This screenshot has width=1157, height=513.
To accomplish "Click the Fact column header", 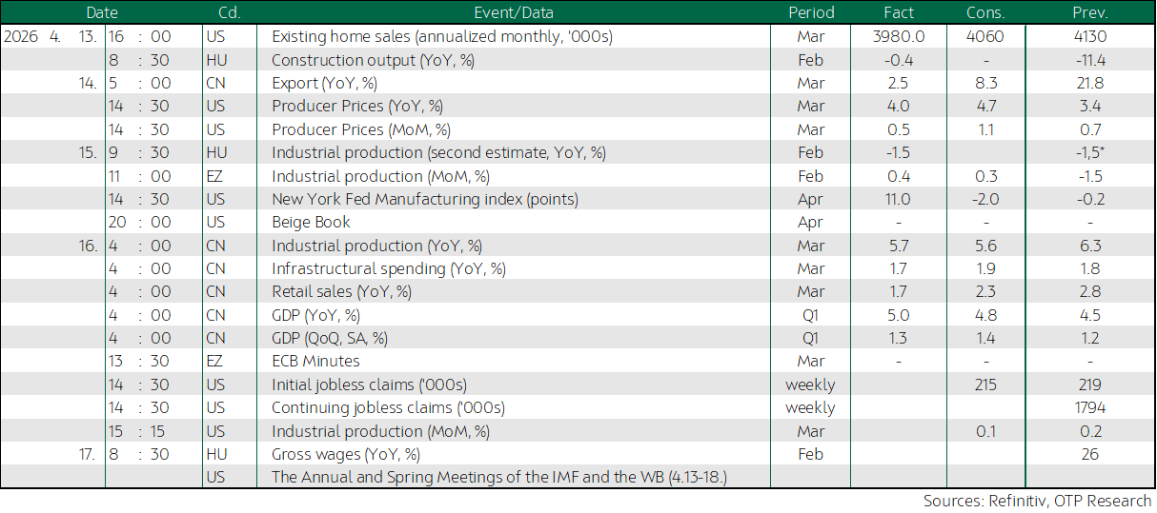I will [898, 13].
